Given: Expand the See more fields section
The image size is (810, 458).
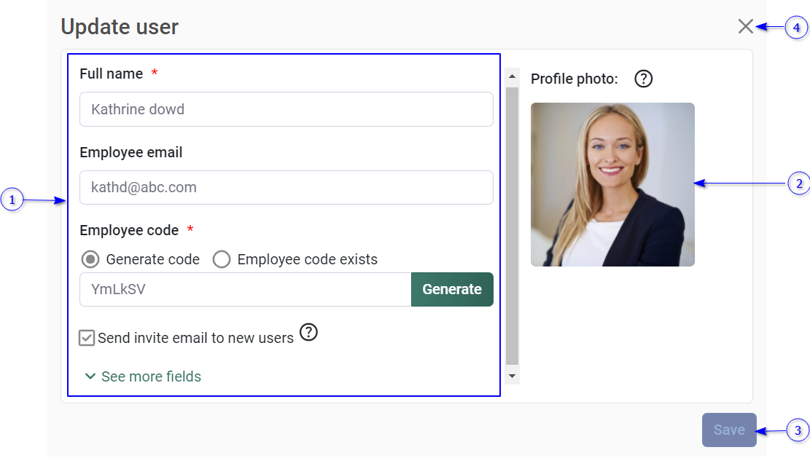Looking at the screenshot, I should tap(143, 376).
